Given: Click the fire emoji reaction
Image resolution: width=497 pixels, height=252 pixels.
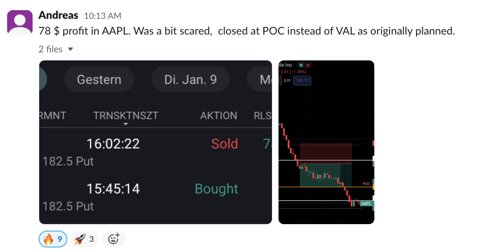Looking at the screenshot, I should pos(53,239).
